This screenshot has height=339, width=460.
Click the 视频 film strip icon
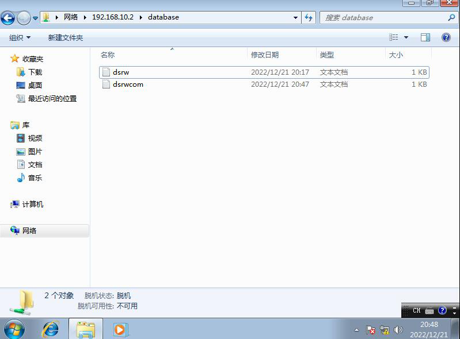pyautogui.click(x=21, y=138)
